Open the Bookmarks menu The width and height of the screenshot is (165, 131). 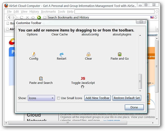(x=48, y=11)
